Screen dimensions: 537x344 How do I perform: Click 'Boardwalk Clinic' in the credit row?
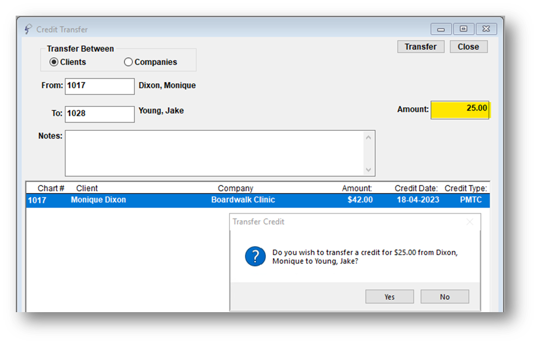[x=243, y=200]
